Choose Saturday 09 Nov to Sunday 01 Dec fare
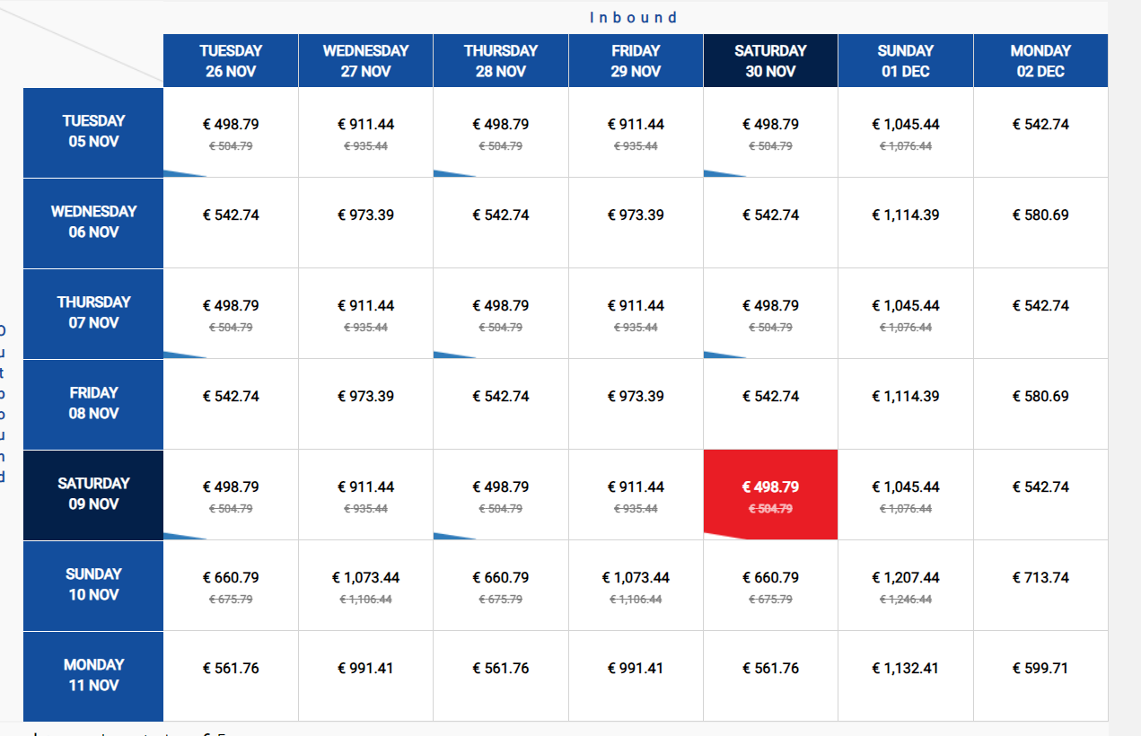 (906, 495)
